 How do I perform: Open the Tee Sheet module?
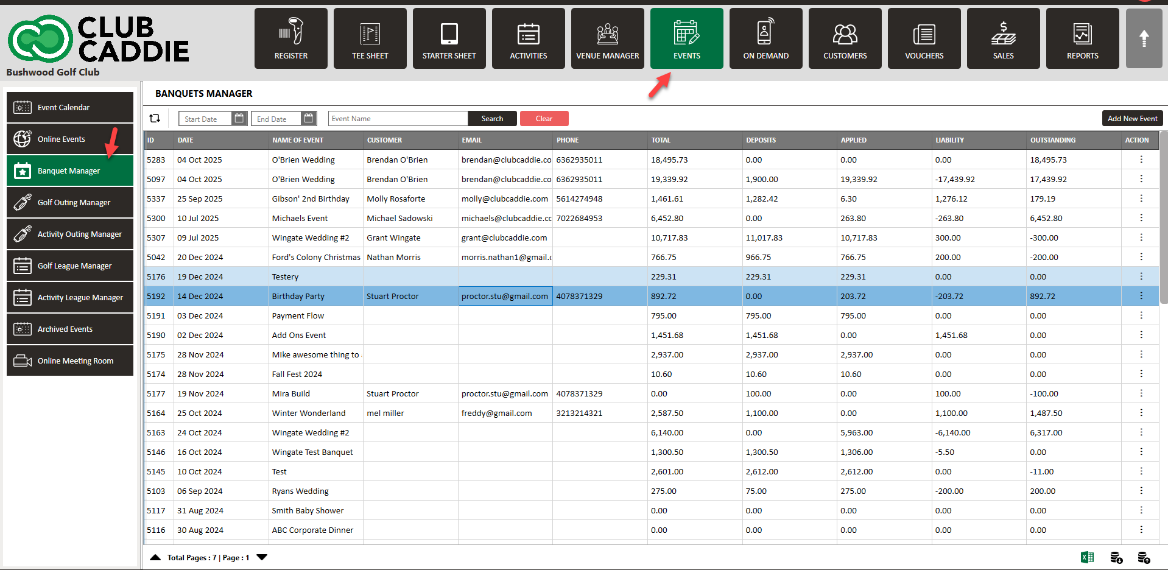[x=370, y=38]
